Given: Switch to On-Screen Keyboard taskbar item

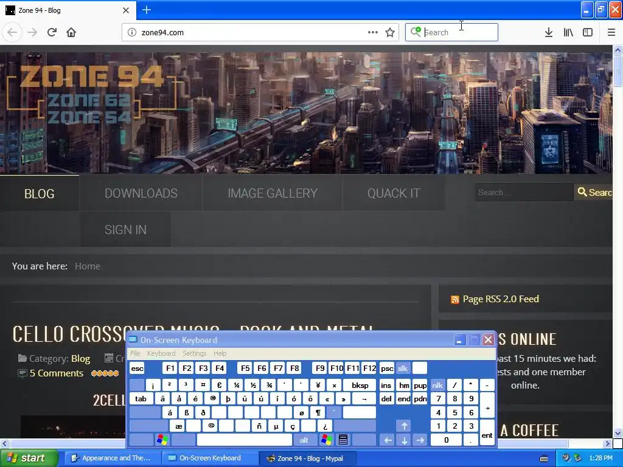Looking at the screenshot, I should (x=210, y=458).
